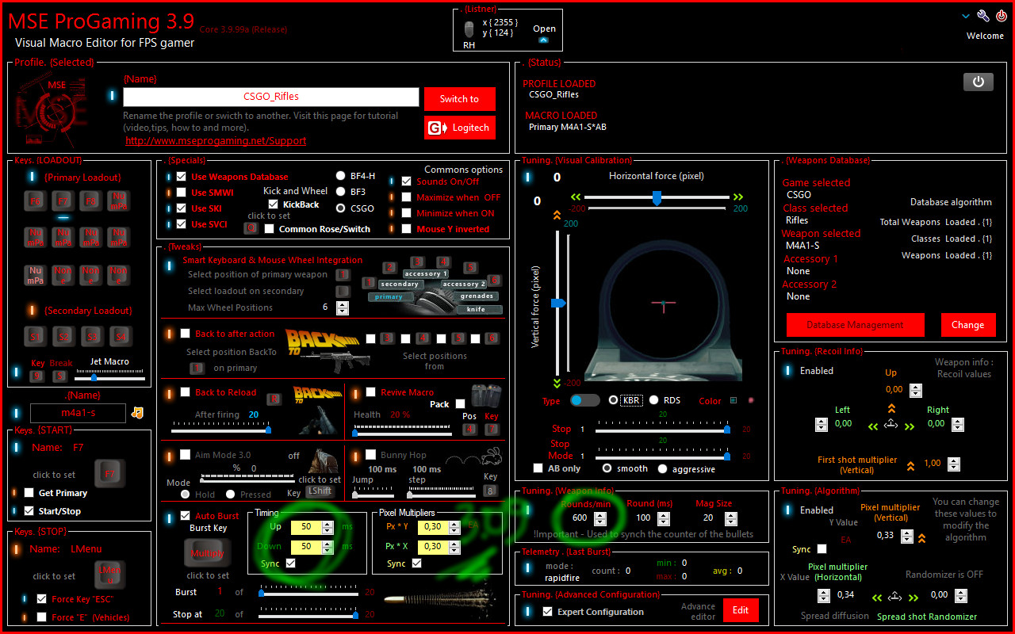Open the mseprogaming.net Support link
This screenshot has width=1015, height=634.
(x=216, y=141)
